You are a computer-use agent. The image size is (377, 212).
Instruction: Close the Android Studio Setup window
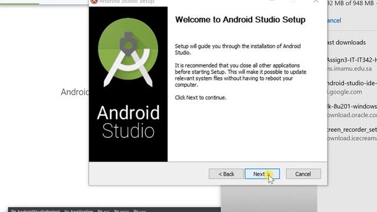316,1
